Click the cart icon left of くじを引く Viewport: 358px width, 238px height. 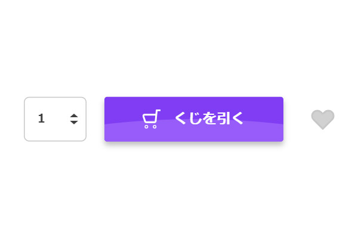tap(152, 119)
